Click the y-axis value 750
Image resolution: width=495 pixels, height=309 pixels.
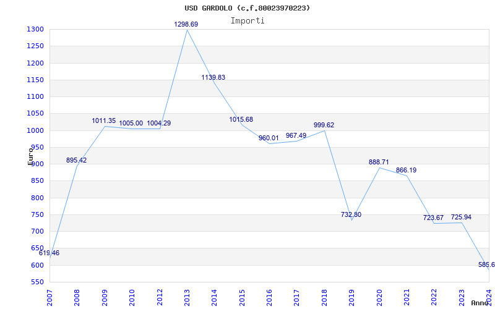[x=37, y=214]
